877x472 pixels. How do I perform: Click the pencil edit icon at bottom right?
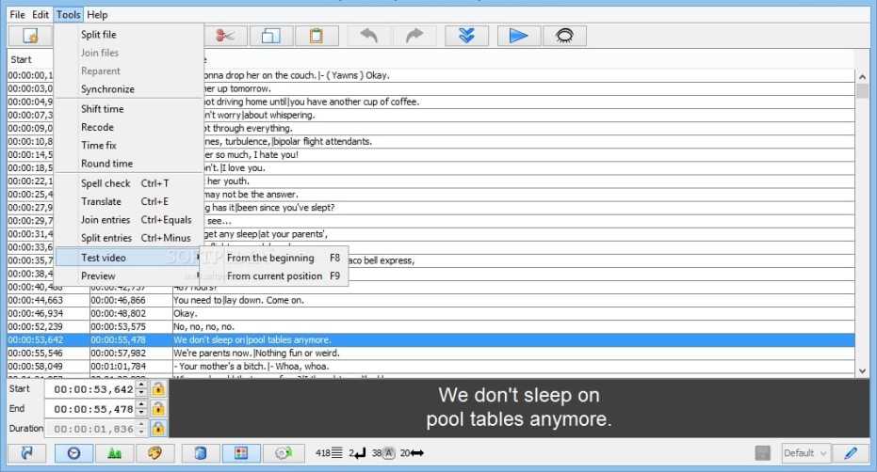pyautogui.click(x=850, y=453)
